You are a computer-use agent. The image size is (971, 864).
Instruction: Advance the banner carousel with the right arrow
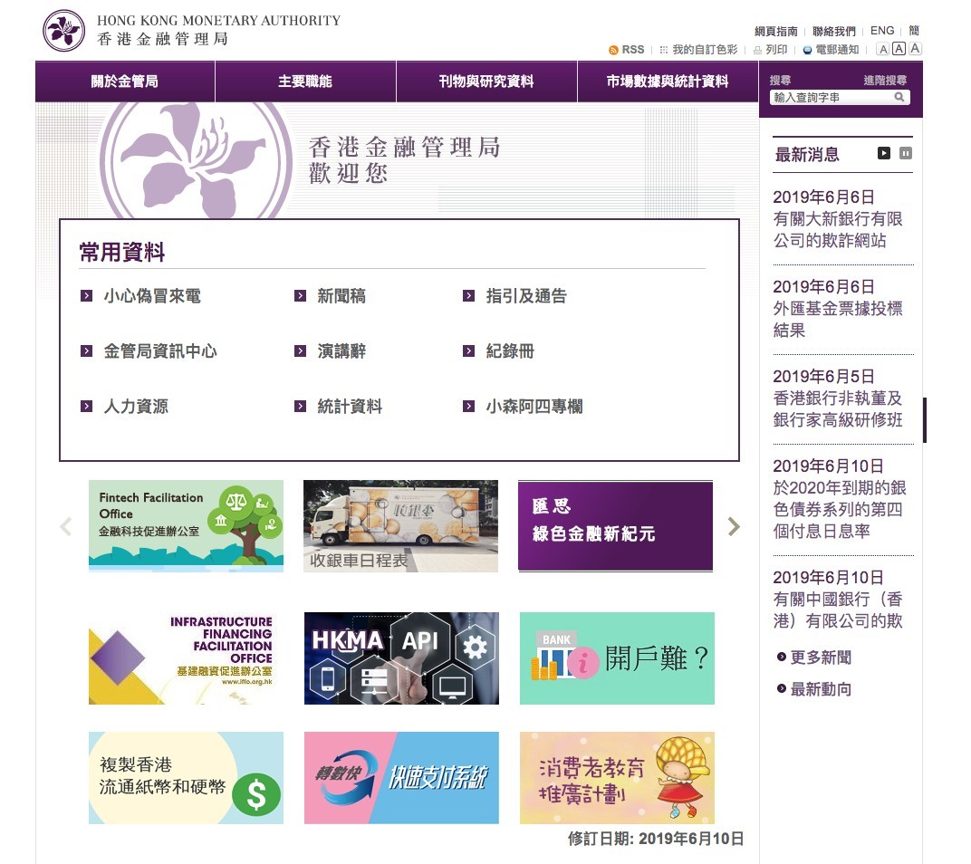[x=734, y=526]
